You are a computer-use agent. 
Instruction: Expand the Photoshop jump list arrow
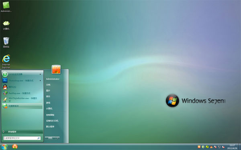pos(40,80)
